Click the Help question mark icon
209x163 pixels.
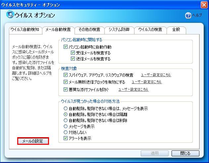coord(188,16)
